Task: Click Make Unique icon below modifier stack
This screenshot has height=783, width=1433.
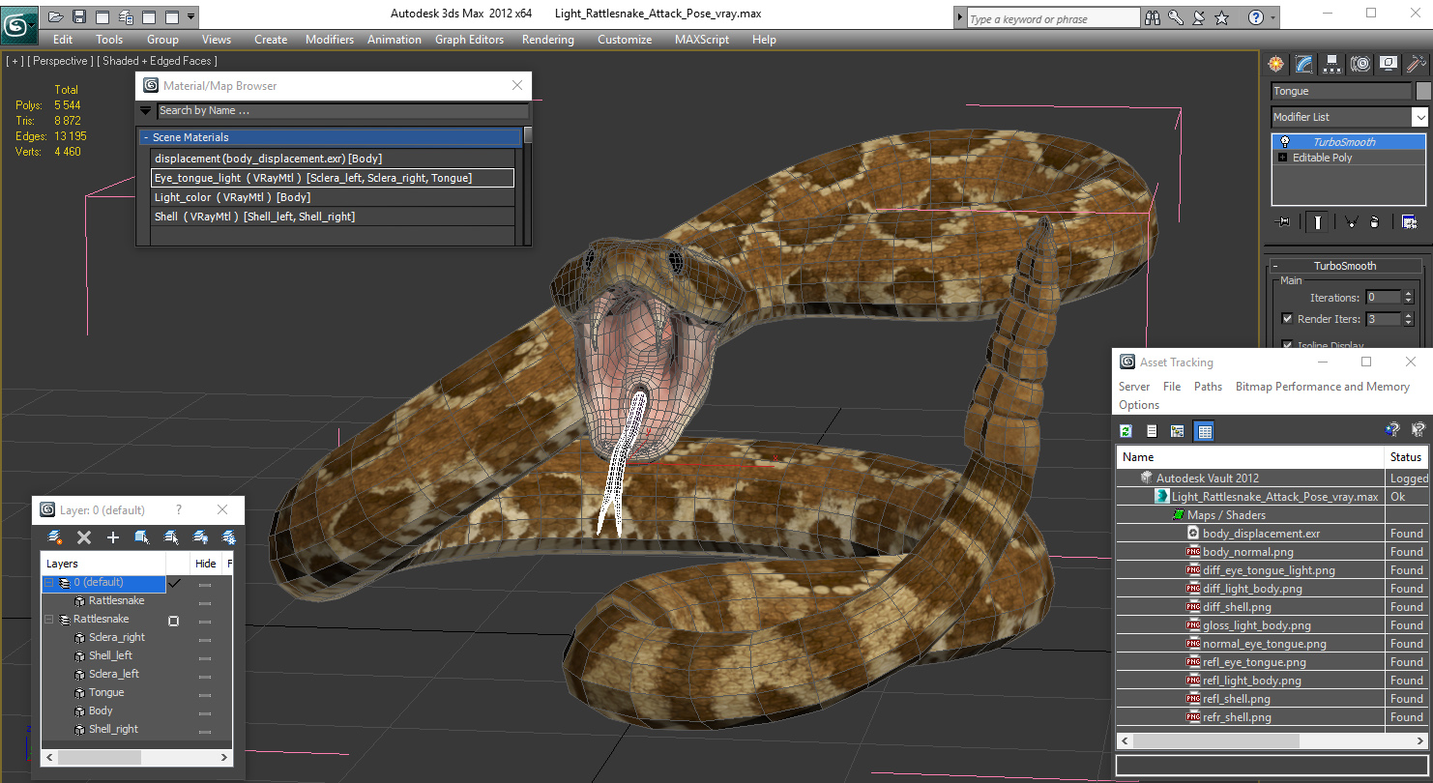Action: coord(1352,222)
